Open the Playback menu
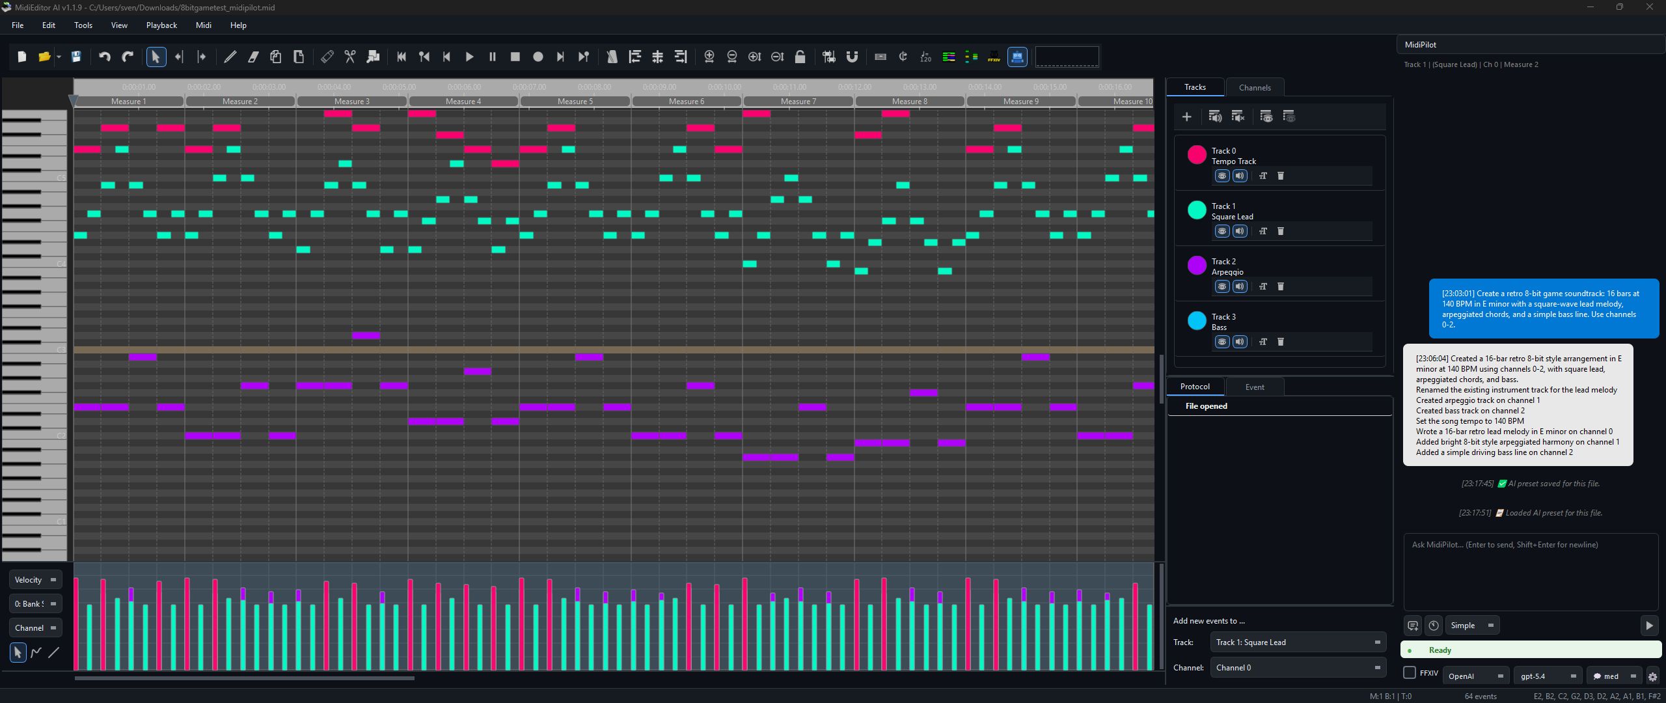The image size is (1666, 703). coord(161,25)
